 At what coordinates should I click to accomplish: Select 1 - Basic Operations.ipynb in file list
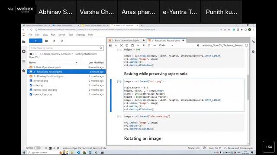[66, 67]
